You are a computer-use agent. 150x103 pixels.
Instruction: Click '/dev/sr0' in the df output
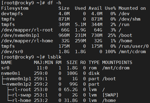point(12,52)
